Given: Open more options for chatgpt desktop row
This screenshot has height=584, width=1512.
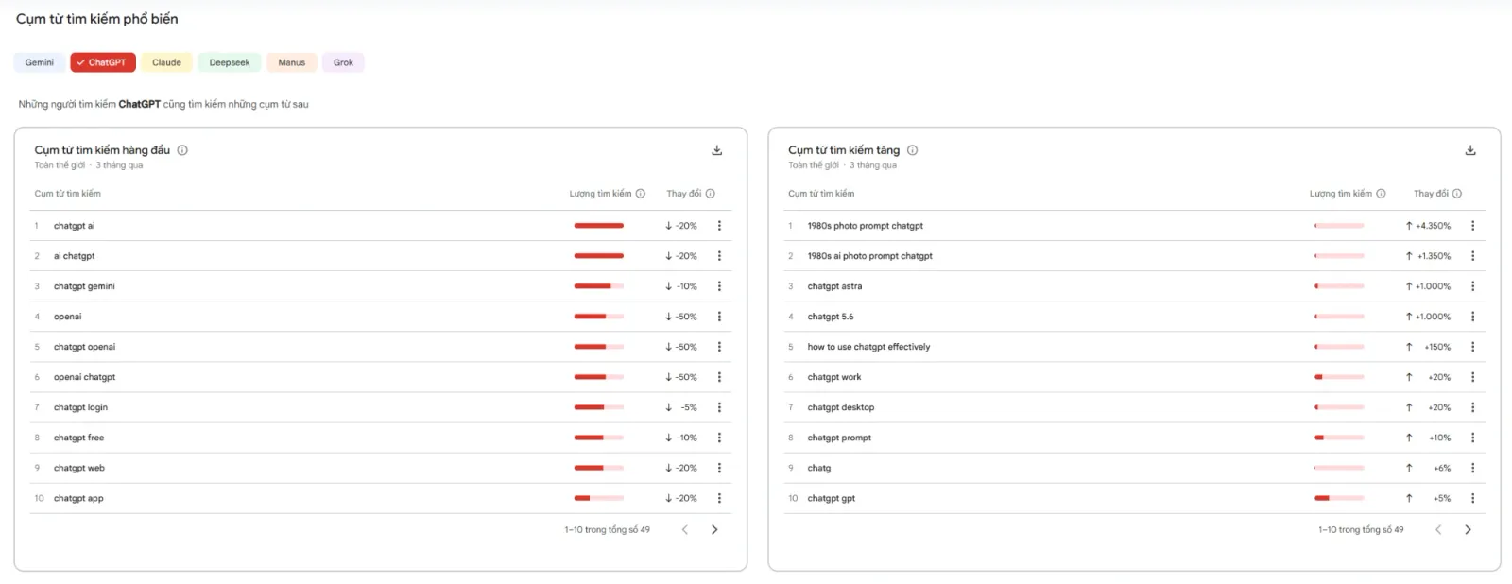Looking at the screenshot, I should tap(1472, 407).
